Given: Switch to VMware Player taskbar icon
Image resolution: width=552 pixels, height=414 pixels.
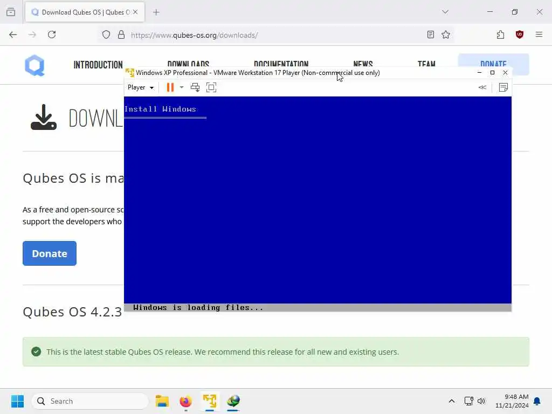Looking at the screenshot, I should [x=210, y=401].
